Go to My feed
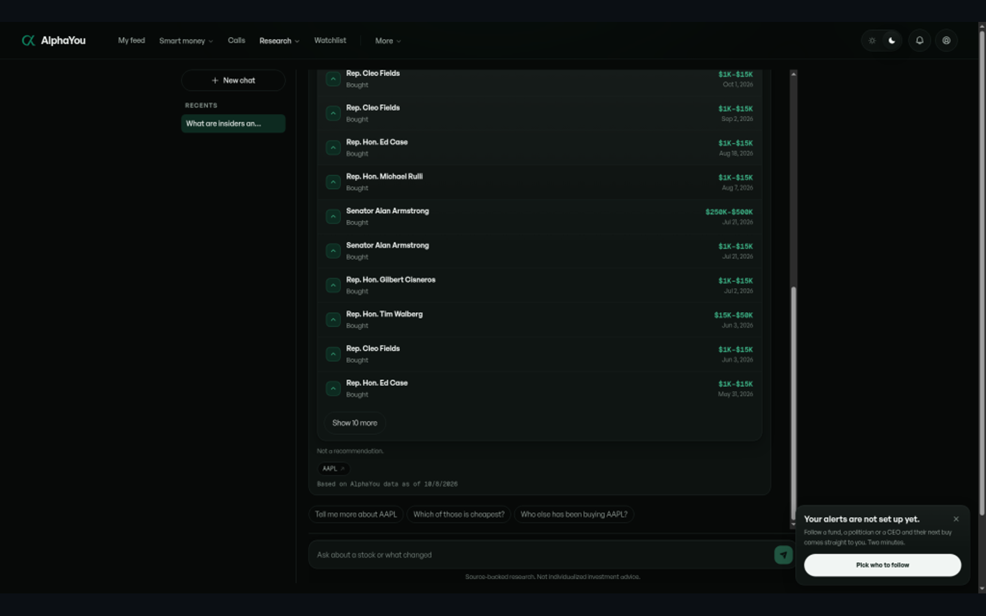986x616 pixels. (131, 40)
